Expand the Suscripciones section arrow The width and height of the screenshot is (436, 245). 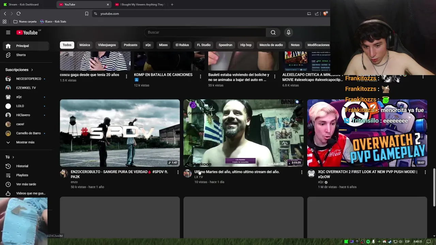[x=32, y=70]
